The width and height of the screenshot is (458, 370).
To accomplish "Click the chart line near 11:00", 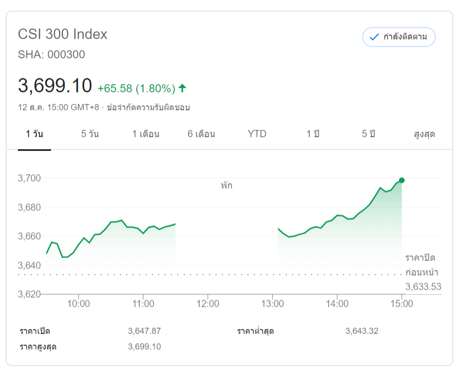I will pyautogui.click(x=144, y=233).
